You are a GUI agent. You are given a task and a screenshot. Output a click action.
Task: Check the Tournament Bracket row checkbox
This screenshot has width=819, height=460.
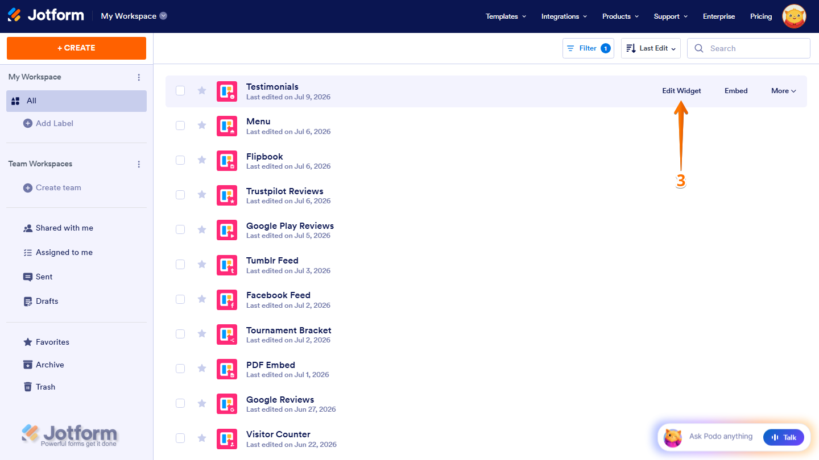click(x=180, y=334)
